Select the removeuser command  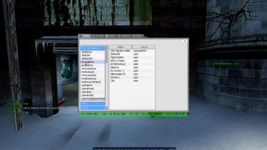93,72
